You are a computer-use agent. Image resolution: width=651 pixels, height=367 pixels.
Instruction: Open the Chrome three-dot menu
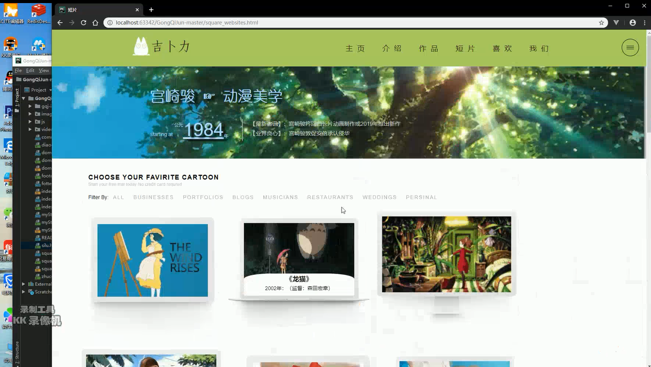644,22
